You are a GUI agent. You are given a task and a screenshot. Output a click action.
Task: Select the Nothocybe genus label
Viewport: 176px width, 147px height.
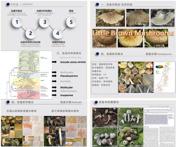click(67, 72)
